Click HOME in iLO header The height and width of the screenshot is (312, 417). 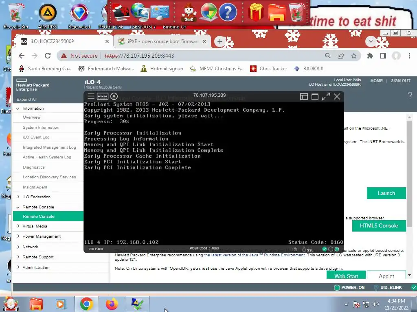377,81
